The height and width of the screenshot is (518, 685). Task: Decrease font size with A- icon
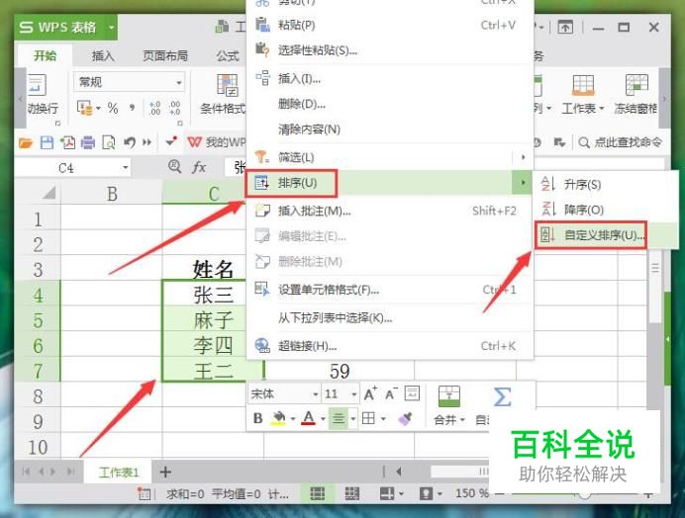pos(391,394)
